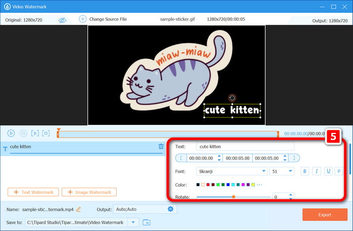Toggle underline text formatting

click(328, 171)
